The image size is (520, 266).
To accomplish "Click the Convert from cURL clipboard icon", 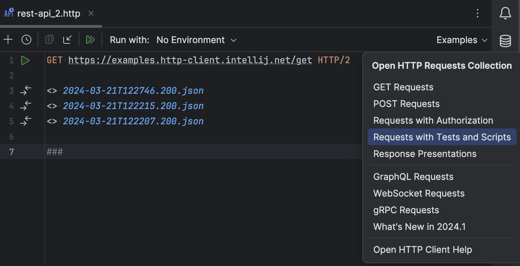I will click(49, 39).
